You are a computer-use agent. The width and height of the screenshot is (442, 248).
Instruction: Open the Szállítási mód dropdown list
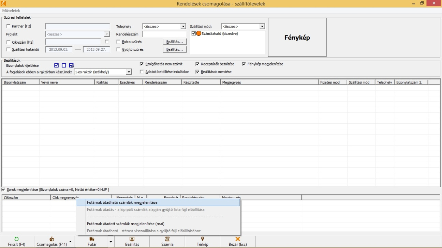(262, 26)
